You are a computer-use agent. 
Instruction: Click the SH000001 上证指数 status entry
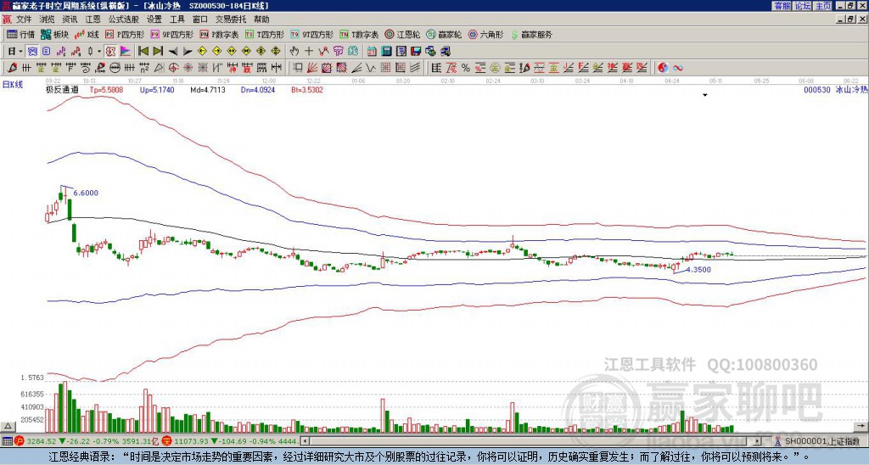(x=821, y=441)
